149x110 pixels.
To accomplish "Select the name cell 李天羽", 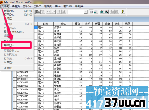I will click(63, 41).
